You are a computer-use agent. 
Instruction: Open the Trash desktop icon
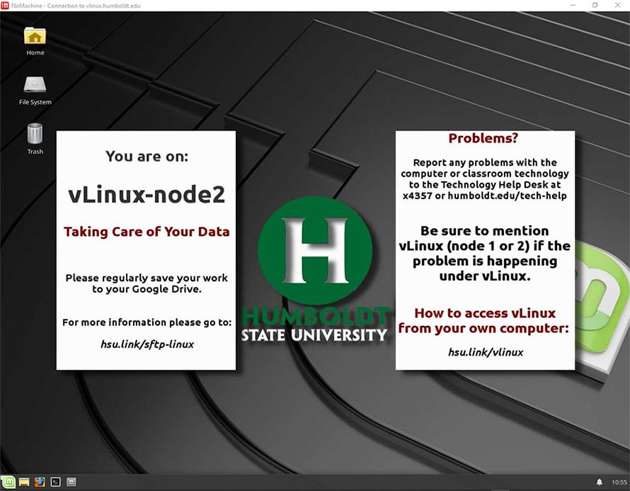[35, 139]
